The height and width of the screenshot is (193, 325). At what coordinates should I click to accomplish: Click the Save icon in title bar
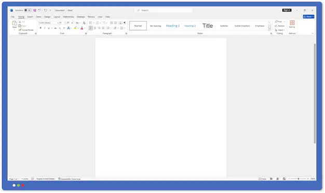[x=35, y=10]
